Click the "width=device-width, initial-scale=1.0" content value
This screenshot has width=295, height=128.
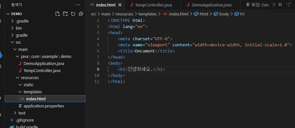pyautogui.click(x=241, y=45)
